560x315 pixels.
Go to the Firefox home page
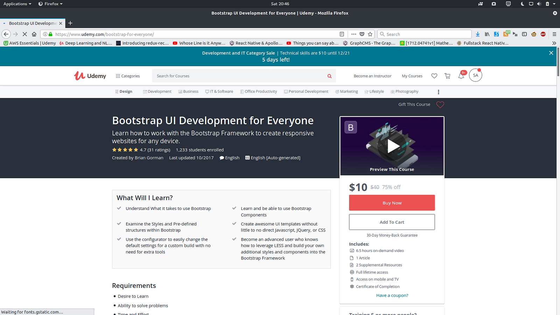pos(34,34)
